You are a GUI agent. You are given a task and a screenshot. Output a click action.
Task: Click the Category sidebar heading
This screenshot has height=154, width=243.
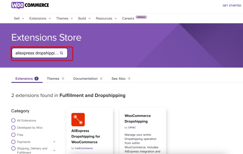tap(20, 111)
